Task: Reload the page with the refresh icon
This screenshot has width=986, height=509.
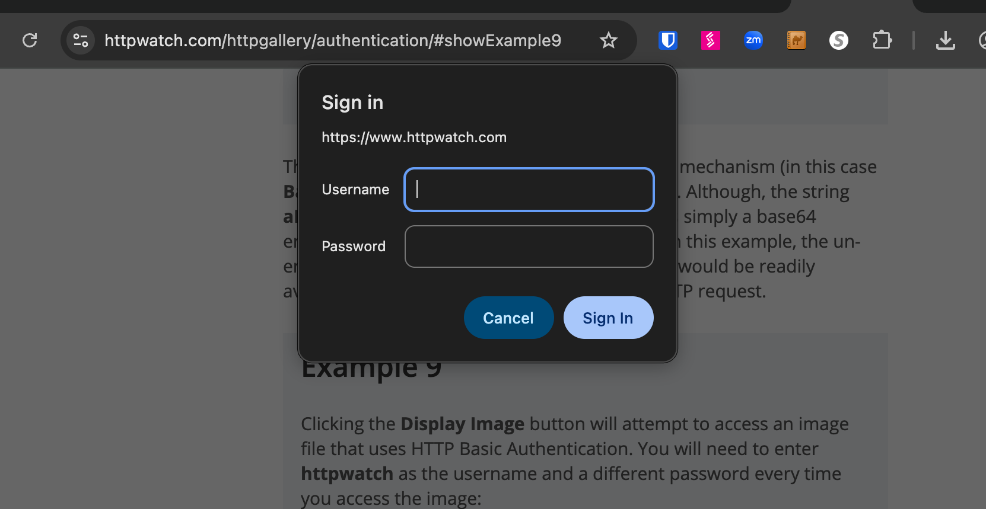Action: [x=30, y=40]
